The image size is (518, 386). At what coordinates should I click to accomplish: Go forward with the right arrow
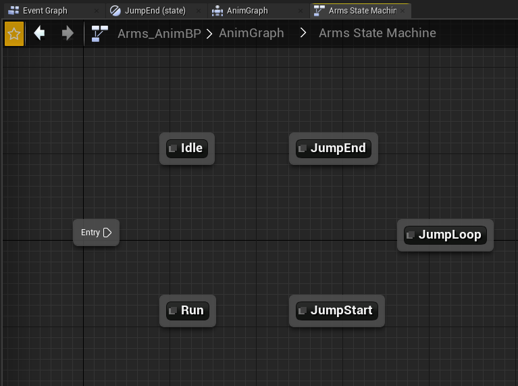68,33
